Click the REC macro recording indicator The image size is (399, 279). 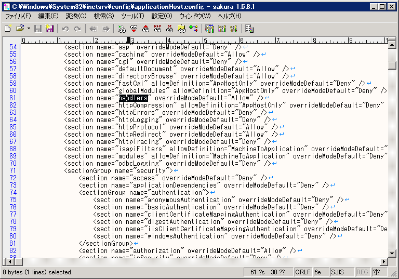[362, 272]
